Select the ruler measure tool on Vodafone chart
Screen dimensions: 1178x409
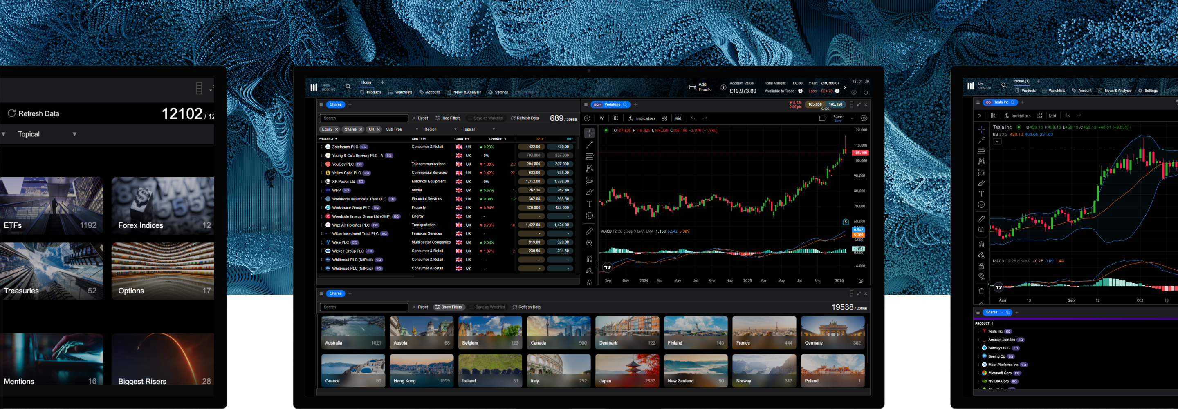pyautogui.click(x=590, y=231)
